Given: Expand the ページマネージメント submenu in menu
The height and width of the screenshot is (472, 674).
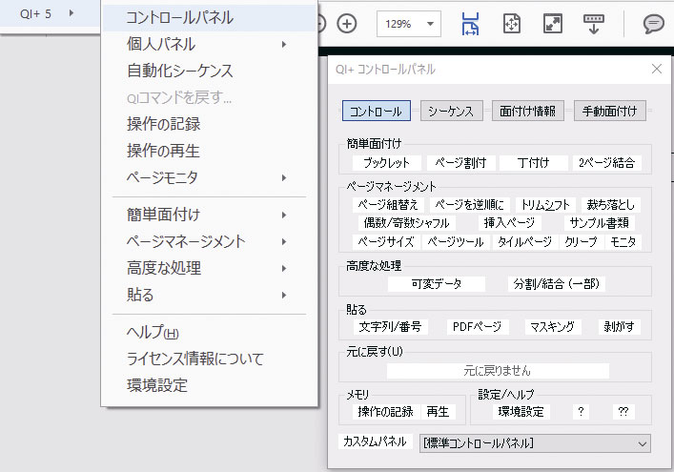Looking at the screenshot, I should (x=210, y=241).
